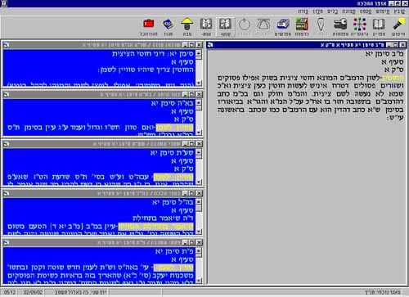Open the עזרה menu in the menu bar
Viewport: 409px width, 297px height.
point(303,11)
